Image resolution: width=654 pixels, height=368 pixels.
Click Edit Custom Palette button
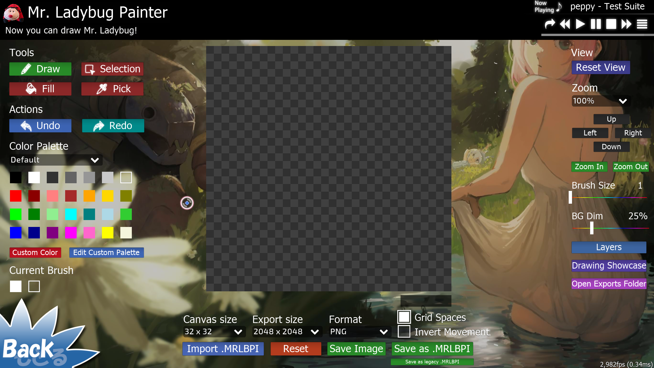(107, 252)
